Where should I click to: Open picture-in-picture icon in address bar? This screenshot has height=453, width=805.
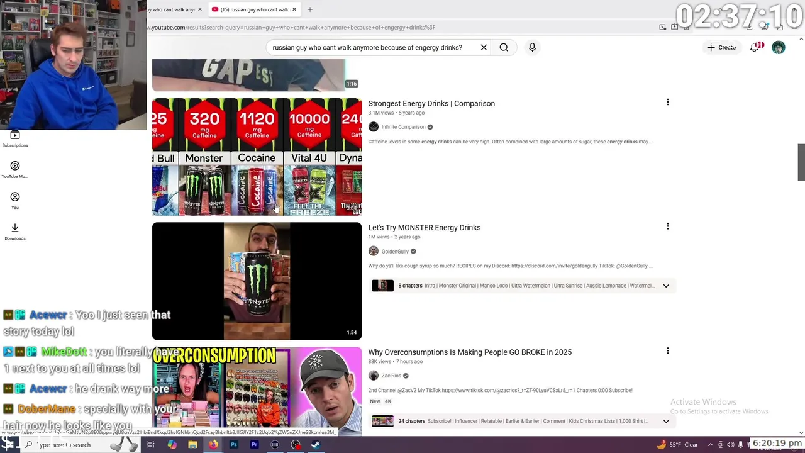(663, 27)
